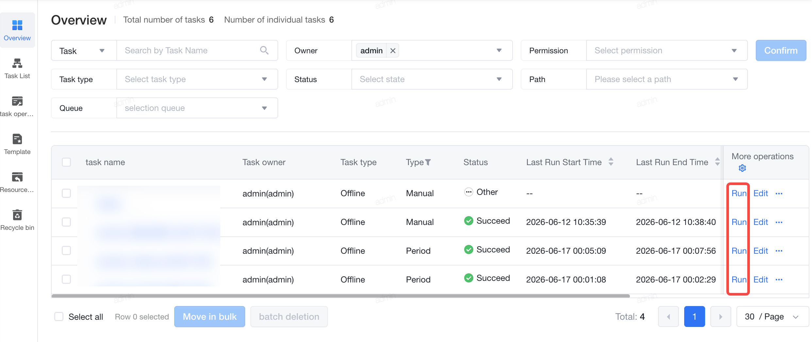Click the horizontal scrollbar below the table
Viewport: 812px width, 342px height.
point(341,296)
